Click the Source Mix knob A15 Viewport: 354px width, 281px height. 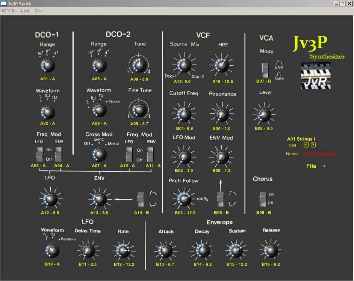click(x=184, y=65)
